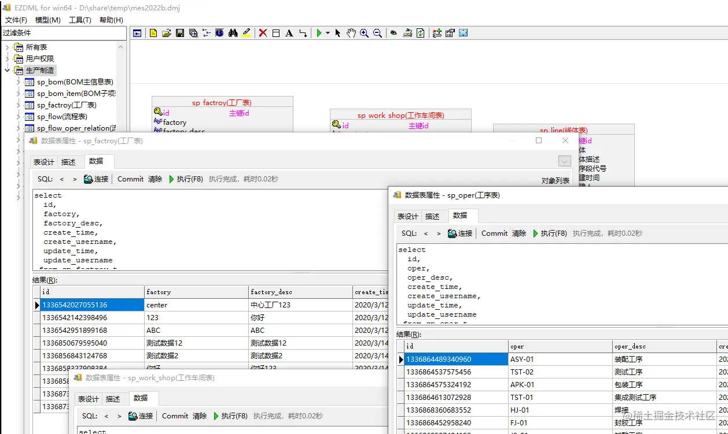Viewport: 728px width, 434px height.
Task: Expand the 用户权限 tree folder
Action: (8, 59)
